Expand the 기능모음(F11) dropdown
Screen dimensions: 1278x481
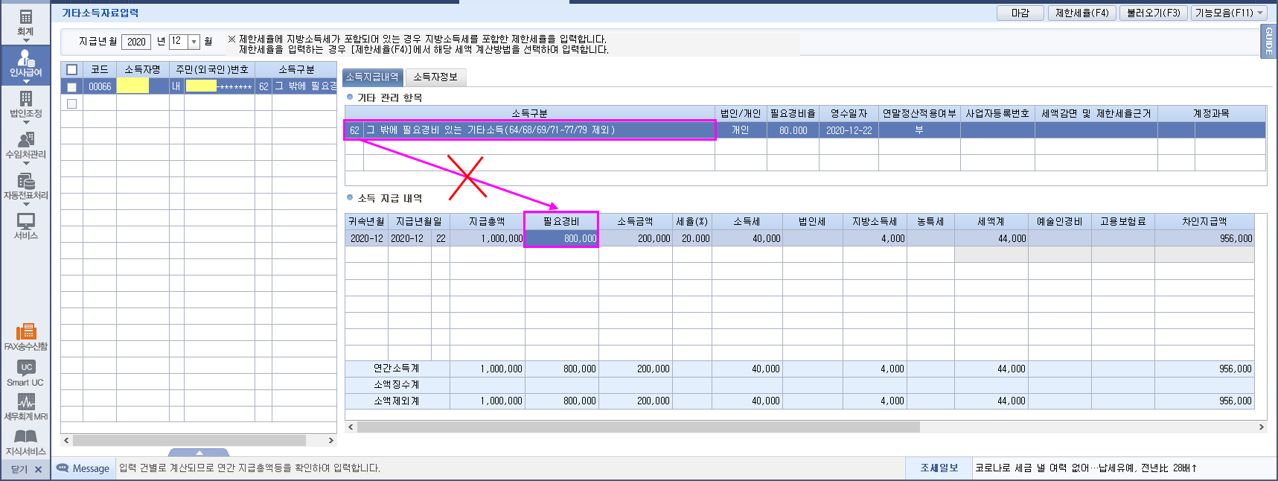(x=1260, y=13)
